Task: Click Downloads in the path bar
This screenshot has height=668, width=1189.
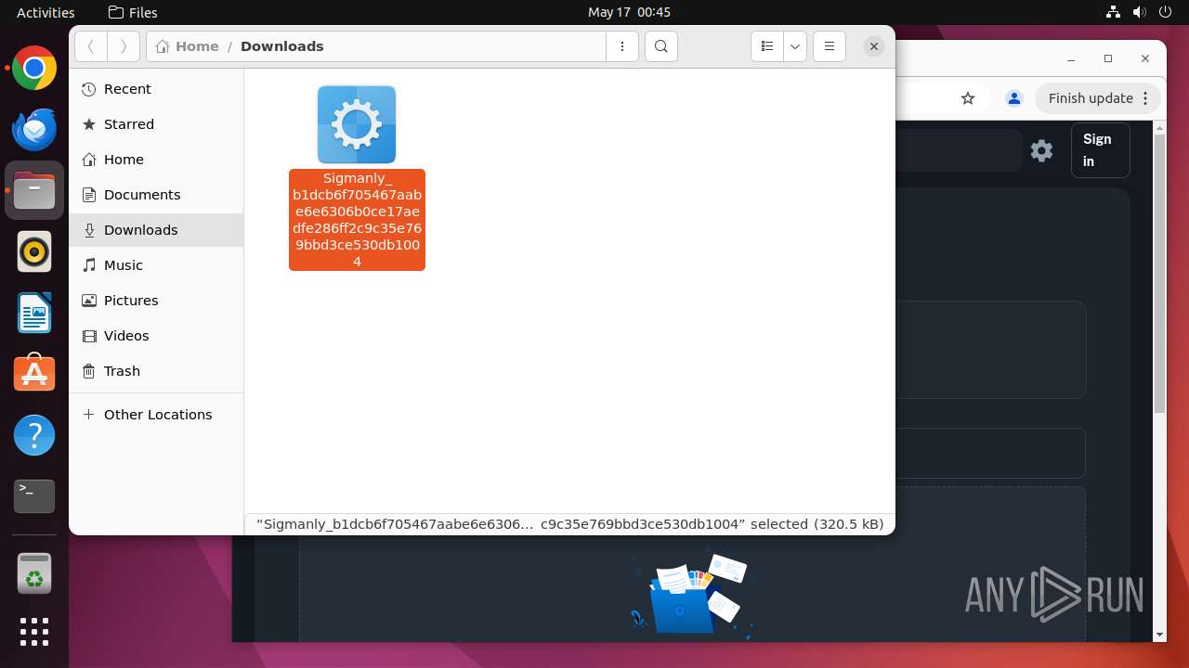Action: tap(282, 46)
